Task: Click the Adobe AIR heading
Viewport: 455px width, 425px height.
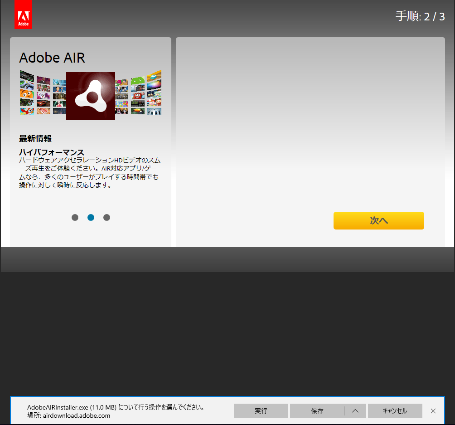Action: click(x=52, y=58)
